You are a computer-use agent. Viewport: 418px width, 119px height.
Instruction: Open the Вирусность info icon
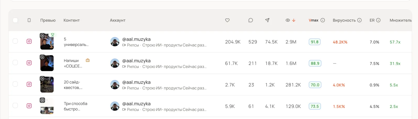click(359, 20)
